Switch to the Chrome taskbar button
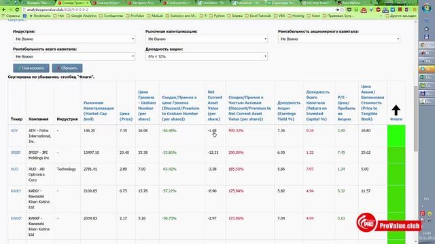The image size is (435, 244). click(x=427, y=45)
